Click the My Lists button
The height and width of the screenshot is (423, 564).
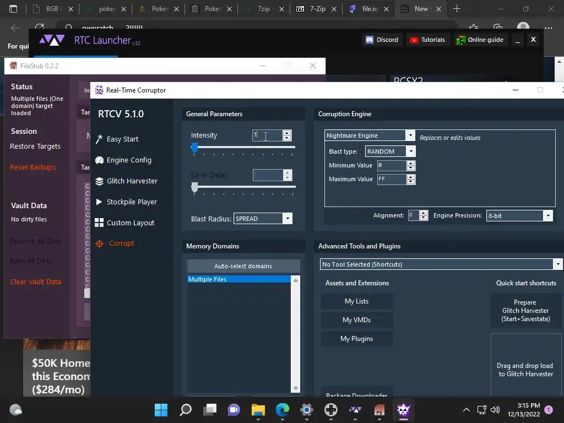click(356, 301)
